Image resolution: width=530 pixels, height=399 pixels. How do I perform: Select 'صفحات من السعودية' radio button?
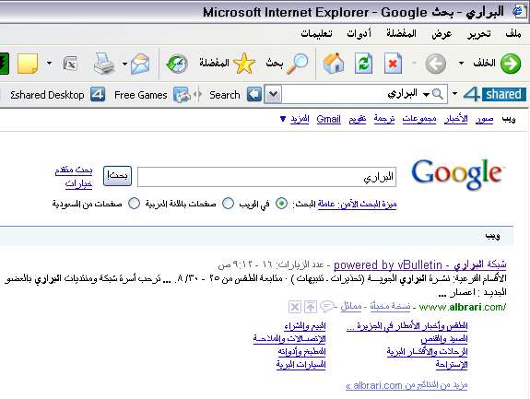click(134, 204)
